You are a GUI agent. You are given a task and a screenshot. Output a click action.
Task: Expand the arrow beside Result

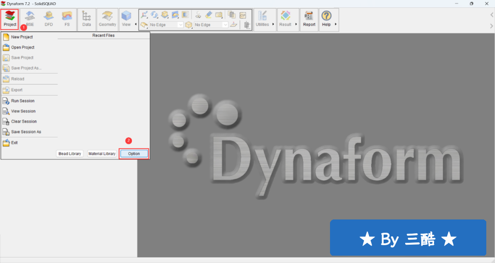tap(296, 24)
